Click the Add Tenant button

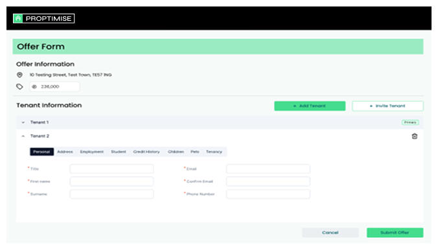310,106
